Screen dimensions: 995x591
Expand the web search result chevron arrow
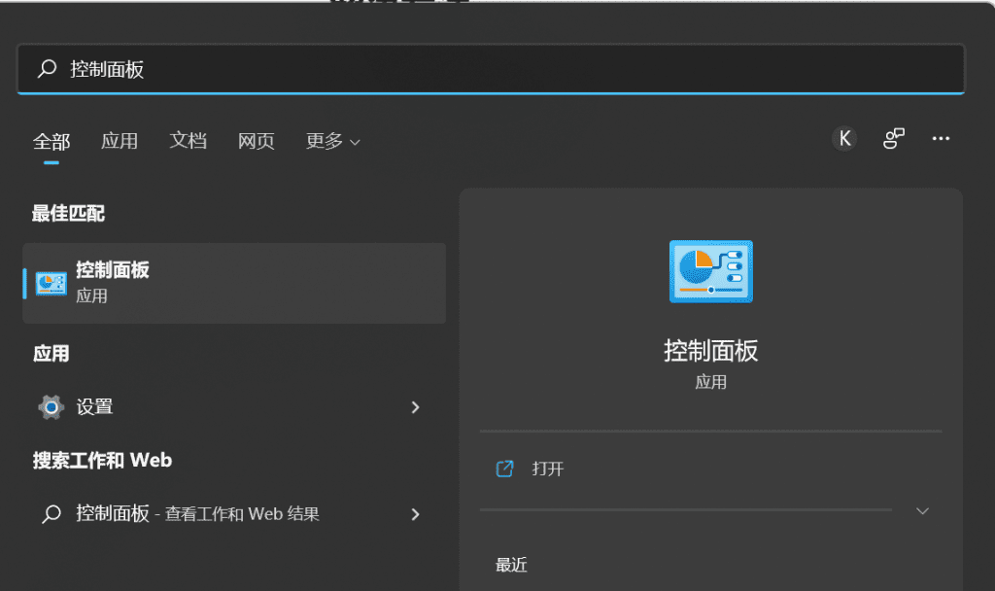click(x=415, y=514)
